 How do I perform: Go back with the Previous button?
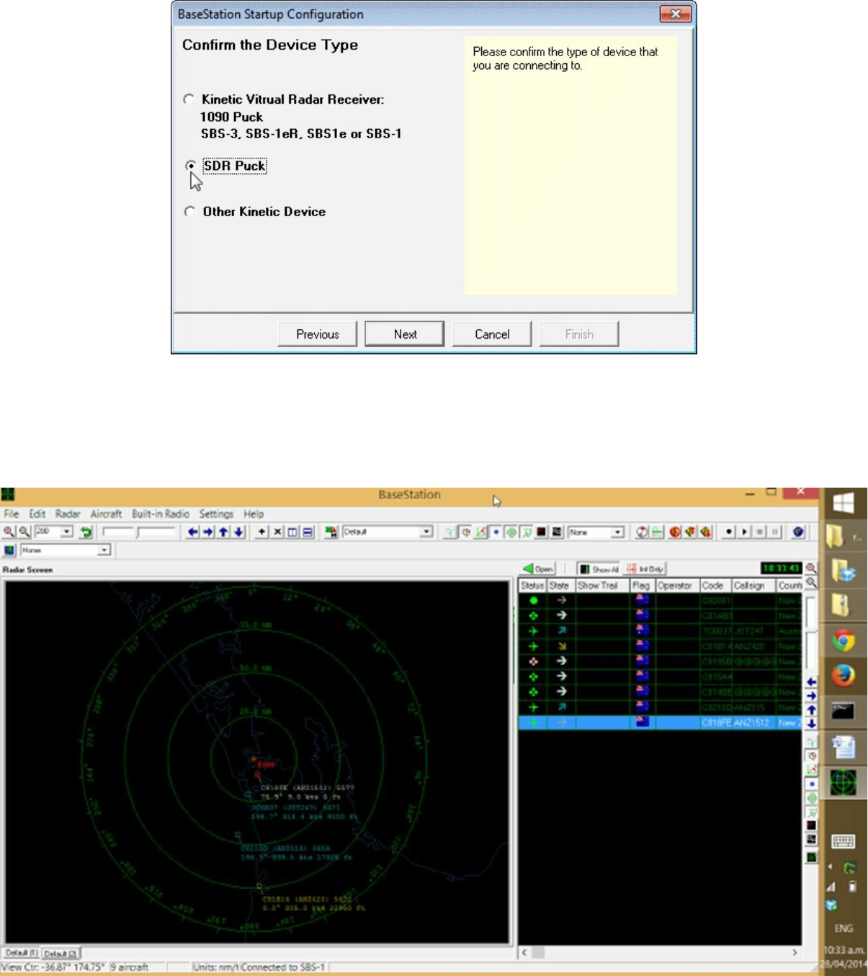317,334
